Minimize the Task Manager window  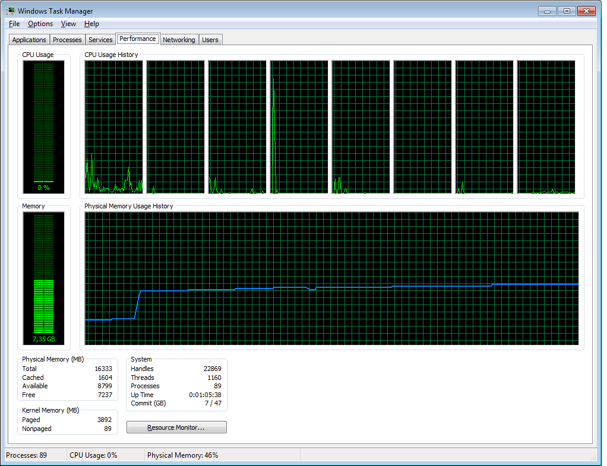[547, 11]
